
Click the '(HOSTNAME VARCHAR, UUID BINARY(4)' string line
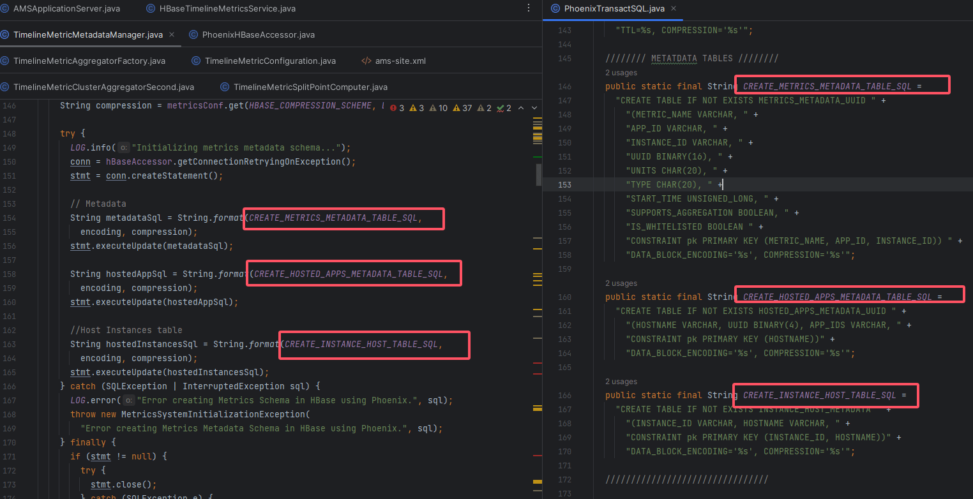(x=764, y=325)
